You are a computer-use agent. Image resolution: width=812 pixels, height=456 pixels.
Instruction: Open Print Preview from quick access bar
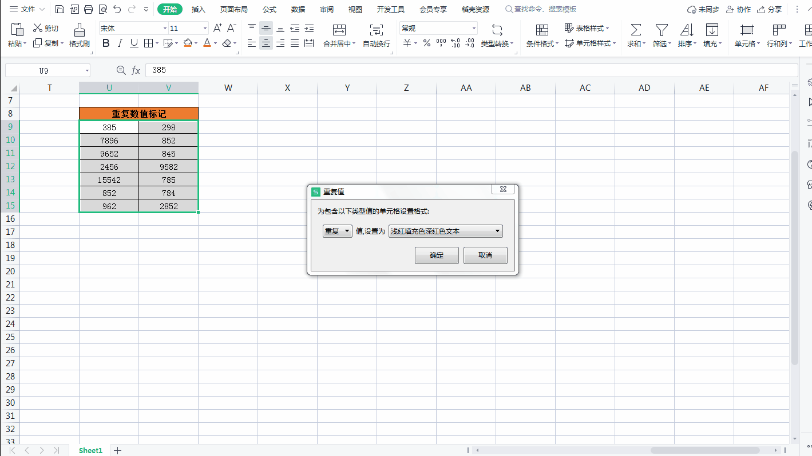(102, 9)
